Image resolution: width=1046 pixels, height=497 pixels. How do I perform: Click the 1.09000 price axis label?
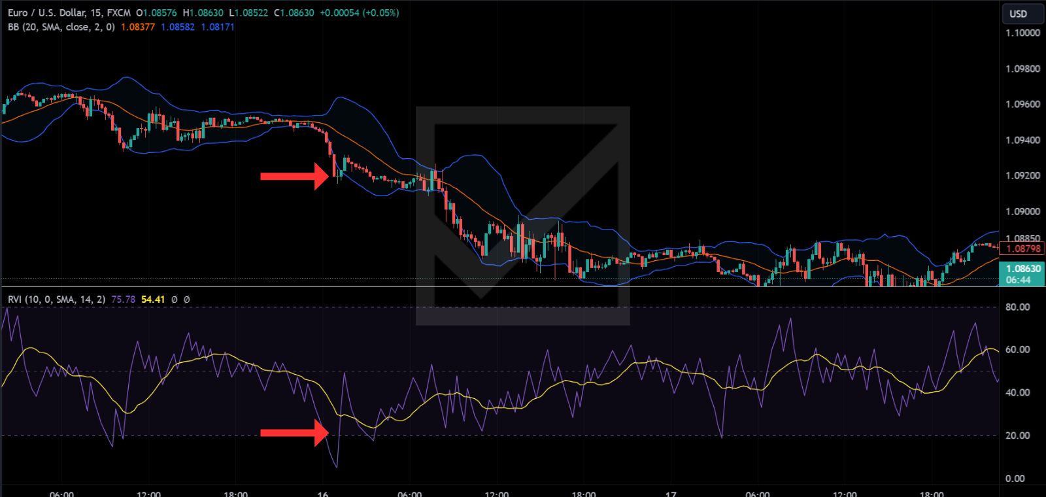[1022, 211]
